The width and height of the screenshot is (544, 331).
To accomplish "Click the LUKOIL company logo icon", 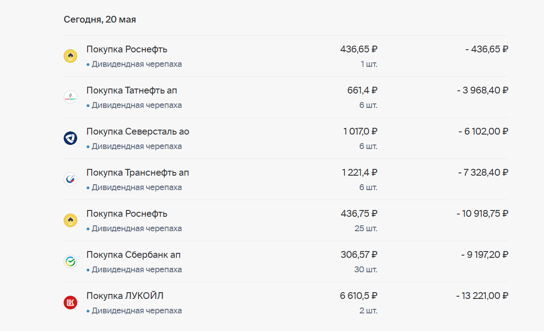I will 70,303.
